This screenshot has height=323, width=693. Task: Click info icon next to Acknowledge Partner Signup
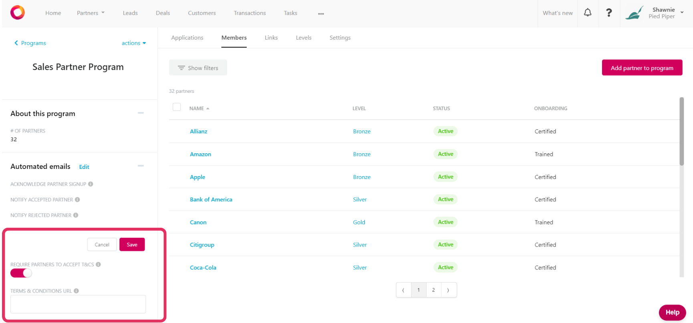click(91, 184)
